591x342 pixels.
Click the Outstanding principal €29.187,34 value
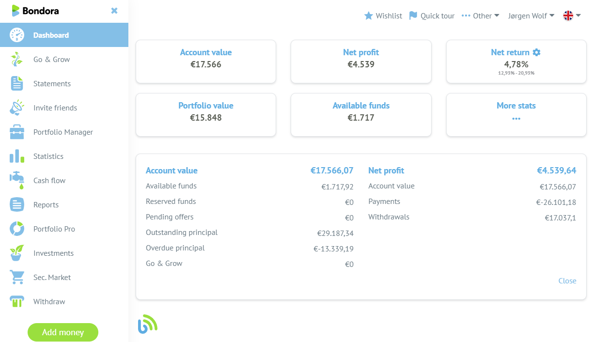335,233
